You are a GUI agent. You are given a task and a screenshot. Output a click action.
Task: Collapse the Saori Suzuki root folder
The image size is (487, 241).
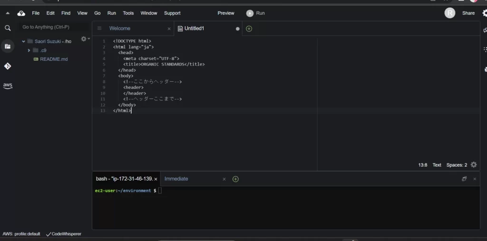(x=23, y=41)
